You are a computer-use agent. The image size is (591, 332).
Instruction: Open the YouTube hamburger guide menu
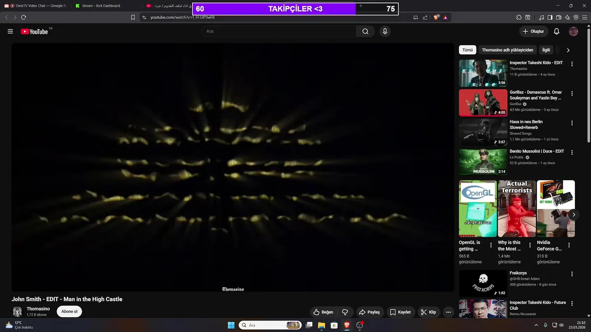point(10,31)
